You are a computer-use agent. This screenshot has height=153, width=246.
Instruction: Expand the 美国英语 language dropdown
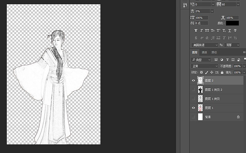pos(205,45)
